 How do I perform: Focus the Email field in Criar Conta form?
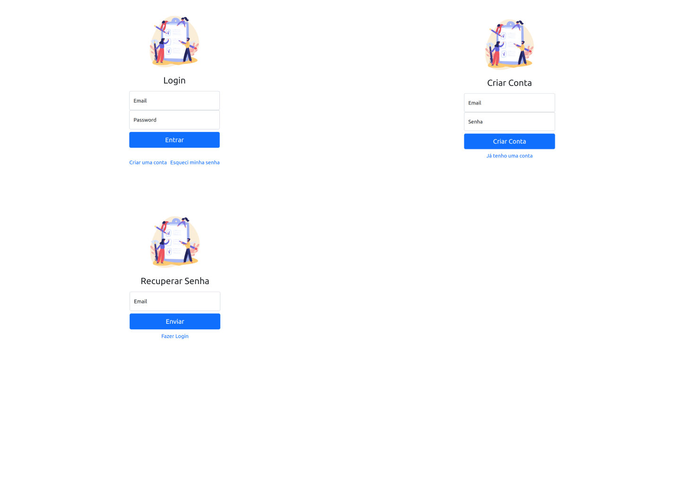pos(509,103)
